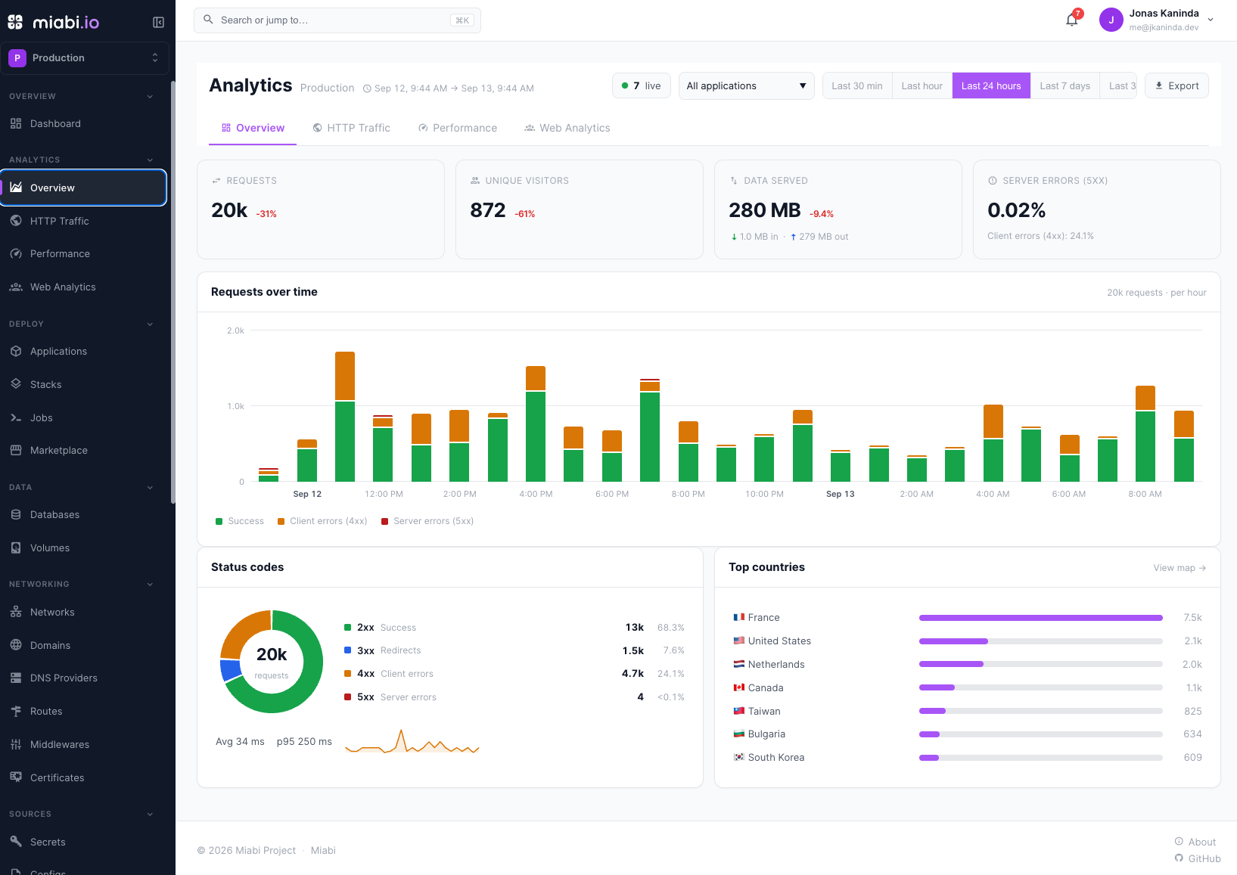
Task: Open Performance in the sidebar
Action: tap(83, 253)
